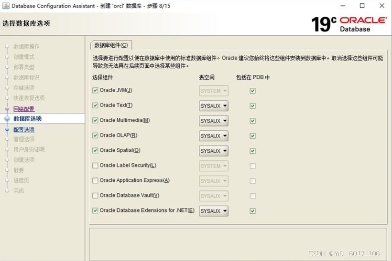Viewport: 392px width, 261px height.
Task: Select the current 数据库选项 step
Action: pos(28,118)
